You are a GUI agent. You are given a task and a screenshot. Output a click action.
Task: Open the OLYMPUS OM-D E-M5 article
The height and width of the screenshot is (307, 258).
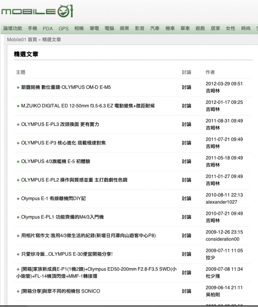click(x=66, y=87)
